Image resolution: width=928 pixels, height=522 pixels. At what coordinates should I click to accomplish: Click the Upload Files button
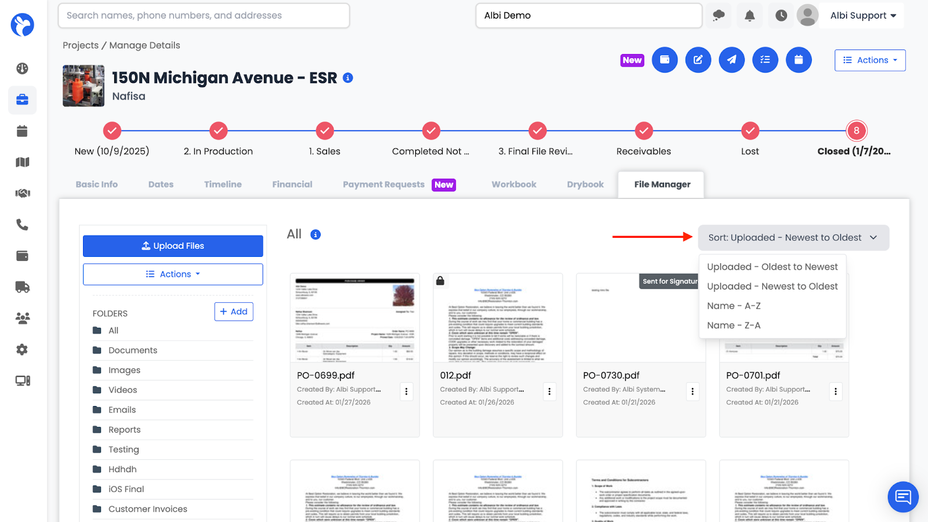(x=173, y=246)
